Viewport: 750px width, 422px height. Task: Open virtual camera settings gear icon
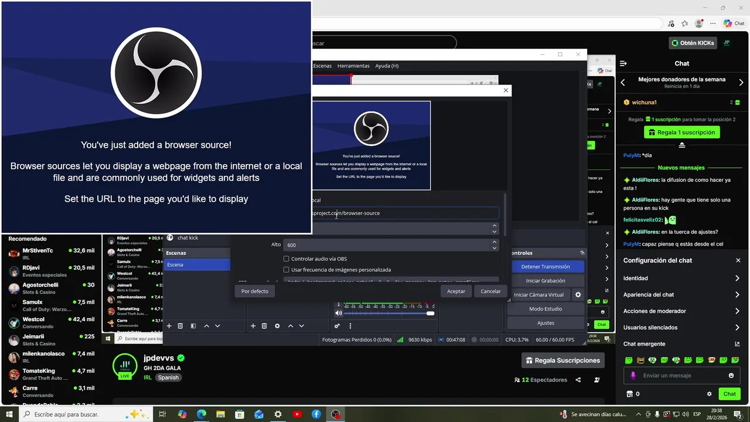click(578, 295)
